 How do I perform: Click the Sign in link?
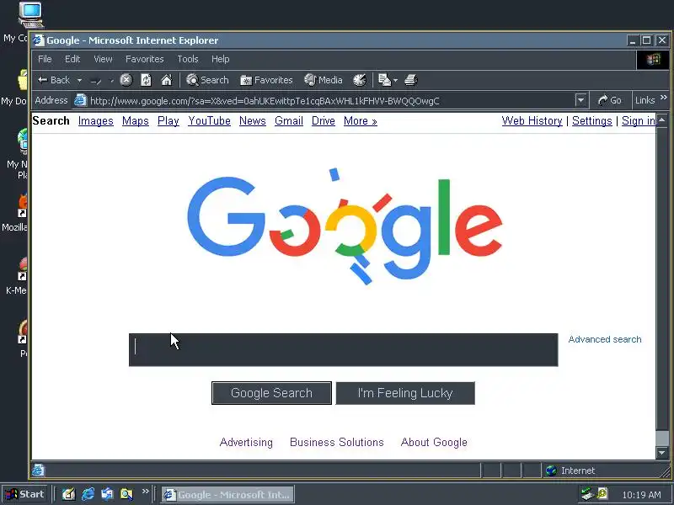coord(639,120)
